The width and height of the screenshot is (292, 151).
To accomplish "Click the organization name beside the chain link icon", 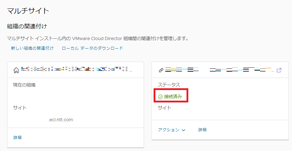I will pyautogui.click(x=218, y=70).
